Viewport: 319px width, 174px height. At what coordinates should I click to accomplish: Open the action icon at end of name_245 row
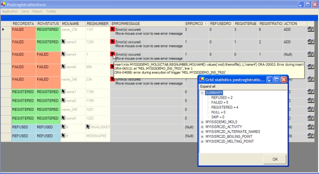310,109
